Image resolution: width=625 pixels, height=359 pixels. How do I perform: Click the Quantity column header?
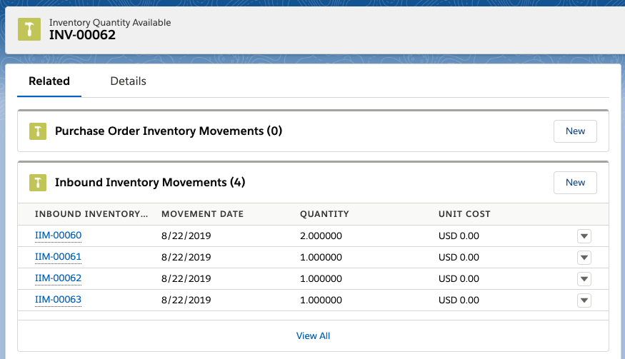(324, 214)
